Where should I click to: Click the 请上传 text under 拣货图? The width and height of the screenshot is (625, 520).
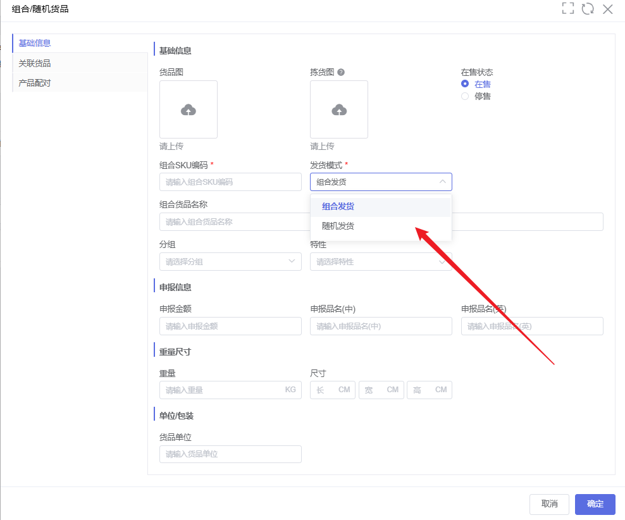click(x=322, y=146)
